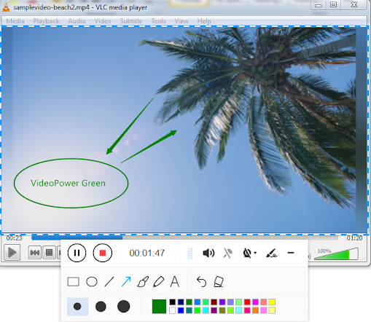Toggle system sound speaker icon in recorder

coord(208,253)
